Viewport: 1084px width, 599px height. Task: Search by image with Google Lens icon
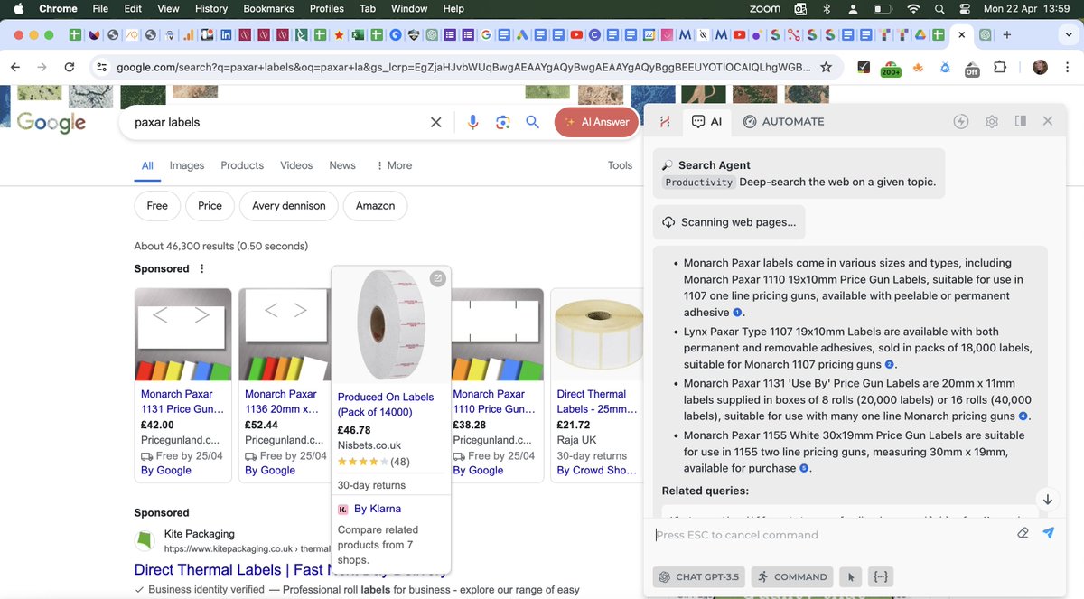(x=503, y=122)
